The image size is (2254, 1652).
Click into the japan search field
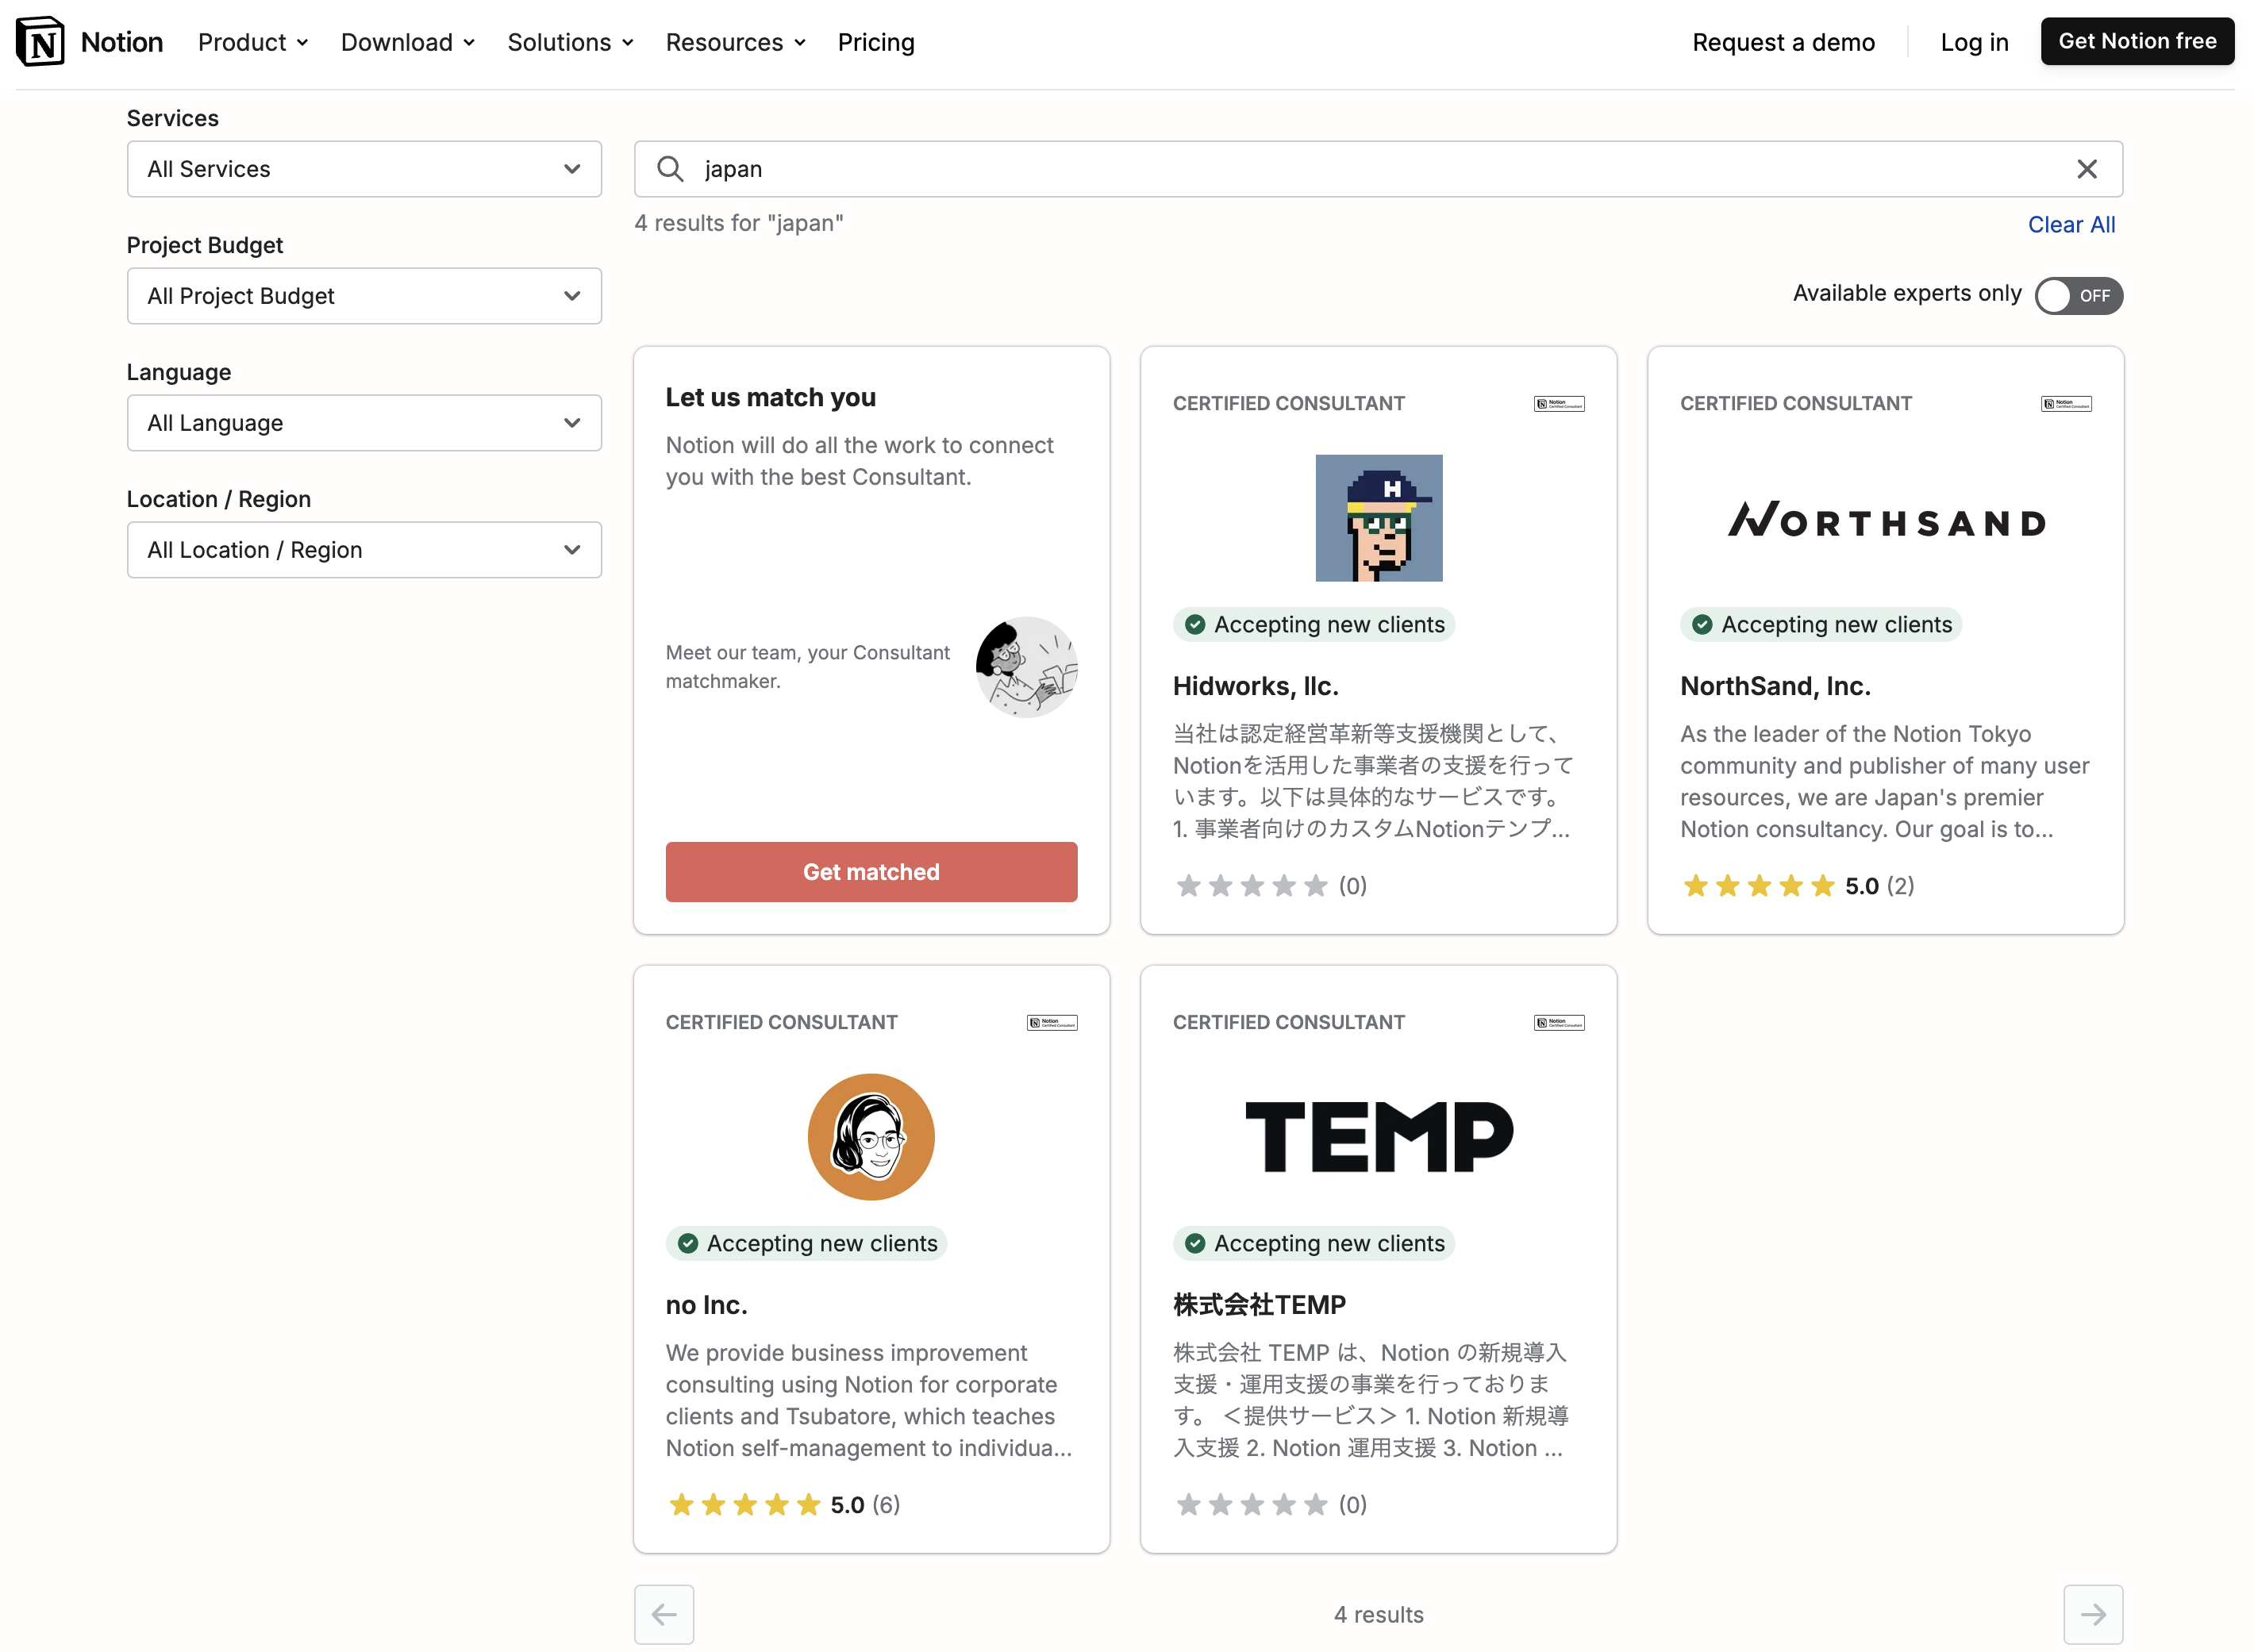coord(1378,169)
